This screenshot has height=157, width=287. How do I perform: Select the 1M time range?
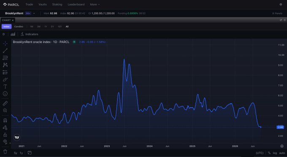click(x=32, y=27)
